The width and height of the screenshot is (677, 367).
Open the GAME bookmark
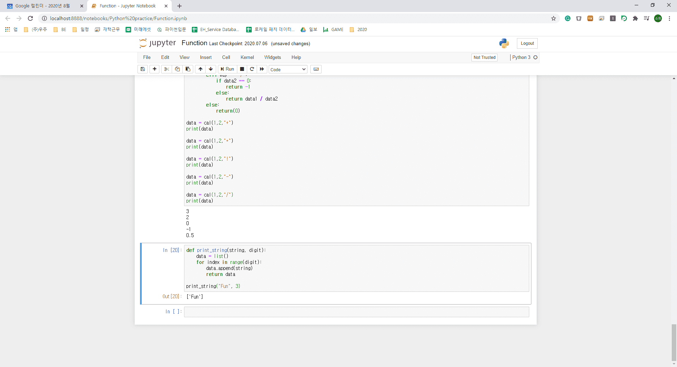[333, 30]
